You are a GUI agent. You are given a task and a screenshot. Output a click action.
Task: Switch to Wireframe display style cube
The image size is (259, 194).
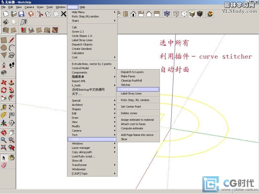176,14
